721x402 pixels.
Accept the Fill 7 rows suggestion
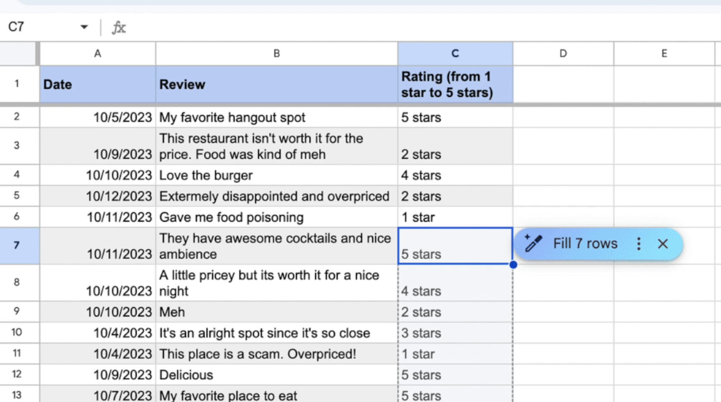point(585,244)
